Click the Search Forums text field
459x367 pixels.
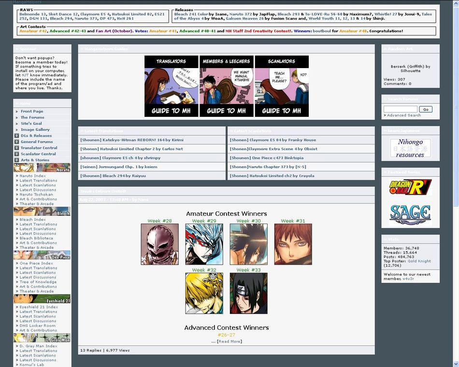[x=400, y=109]
